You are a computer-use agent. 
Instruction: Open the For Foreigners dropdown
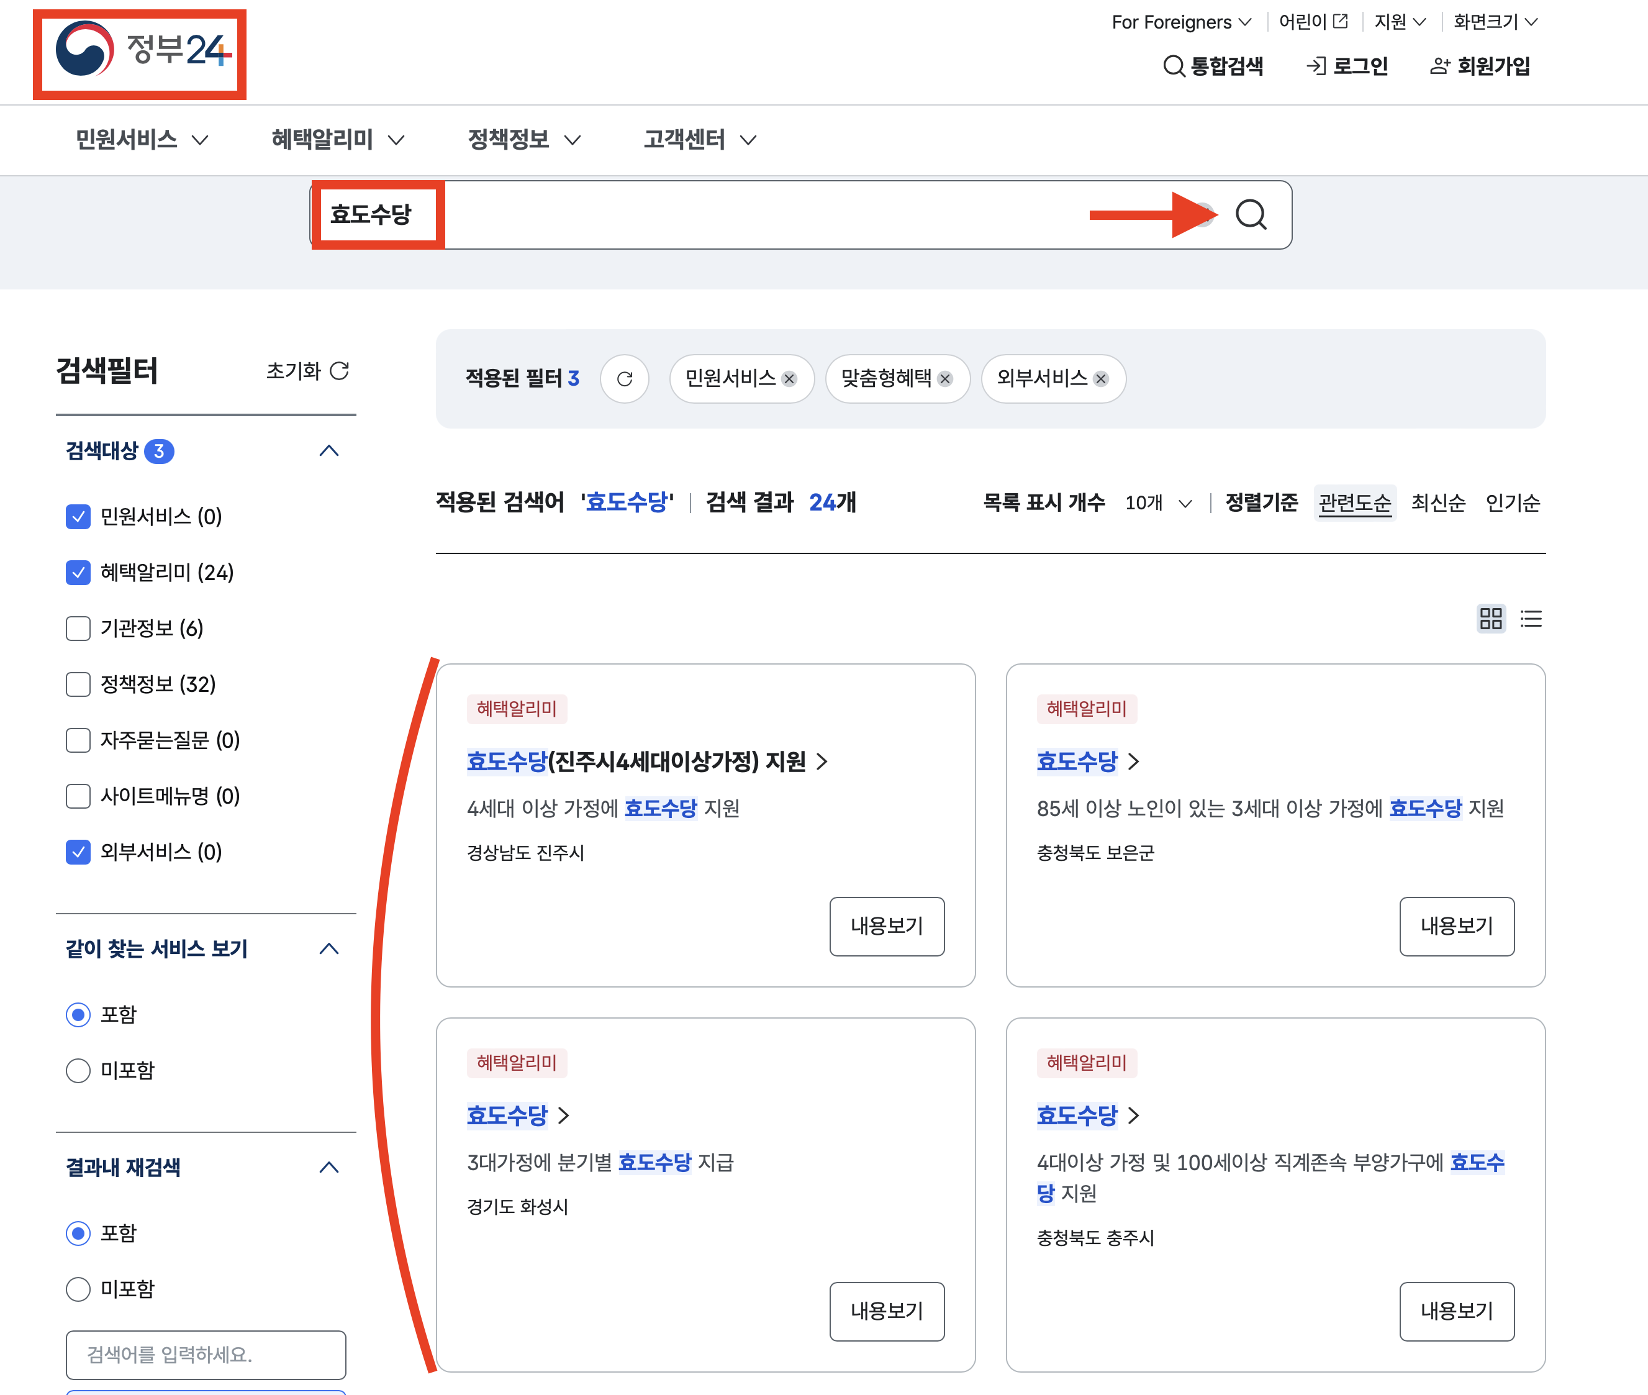[x=1181, y=22]
